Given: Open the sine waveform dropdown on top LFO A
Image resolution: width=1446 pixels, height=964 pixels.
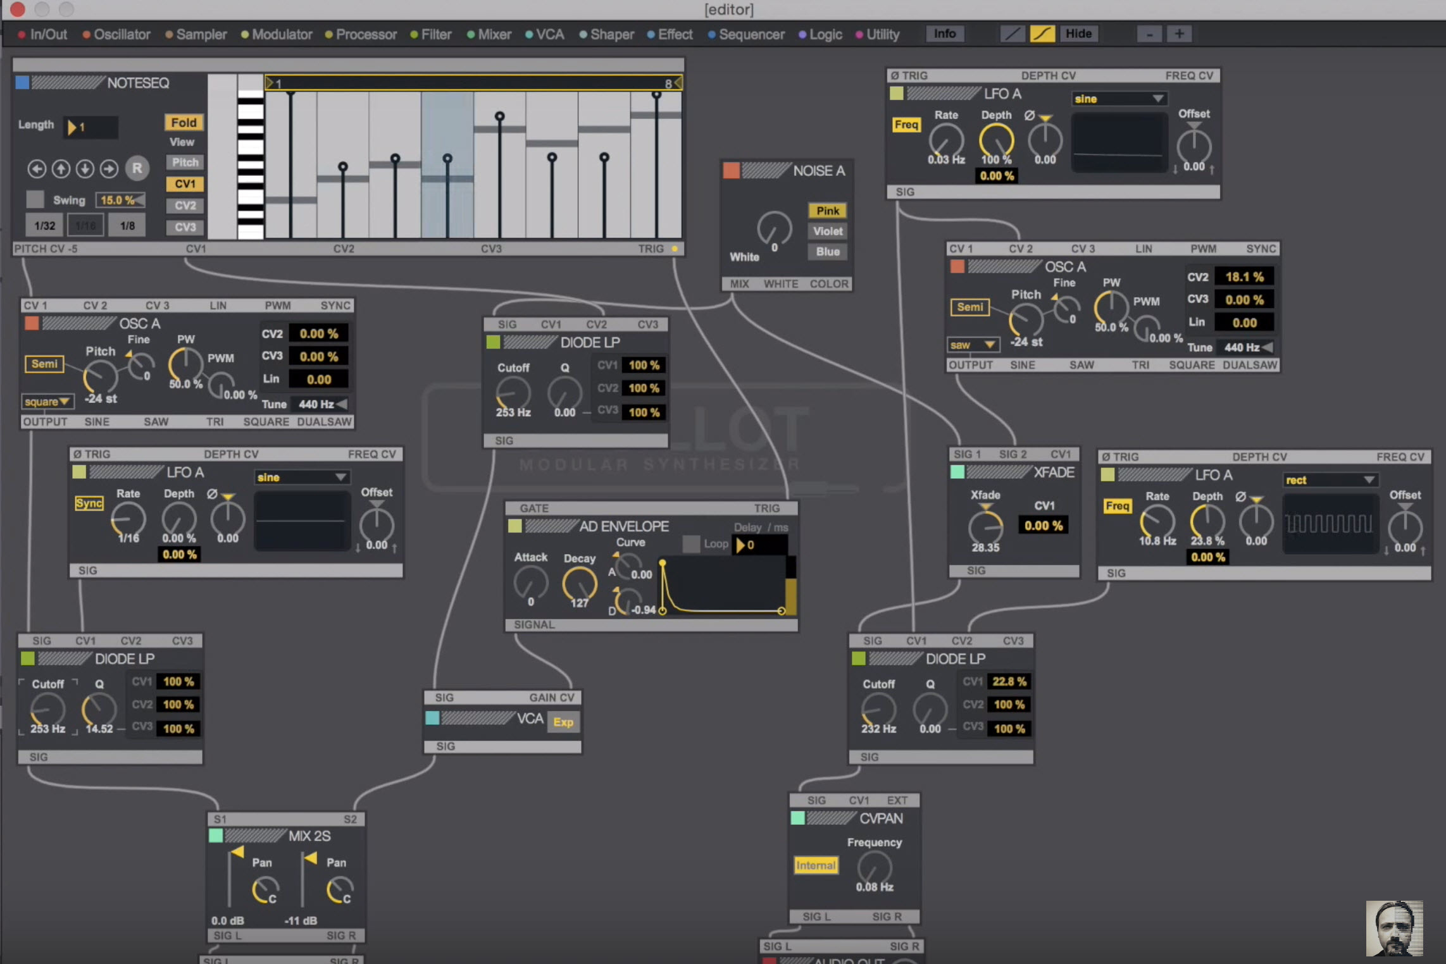Looking at the screenshot, I should (1119, 99).
